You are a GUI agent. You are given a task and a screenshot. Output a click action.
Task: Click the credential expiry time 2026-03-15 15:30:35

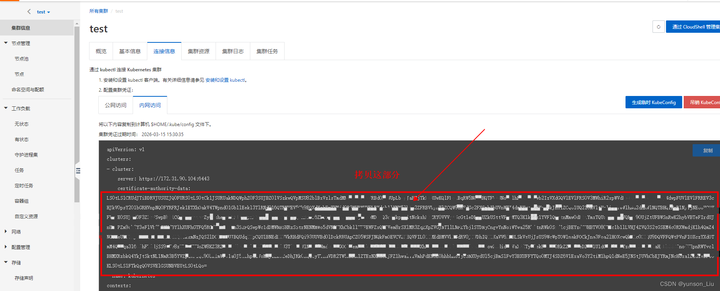(162, 135)
